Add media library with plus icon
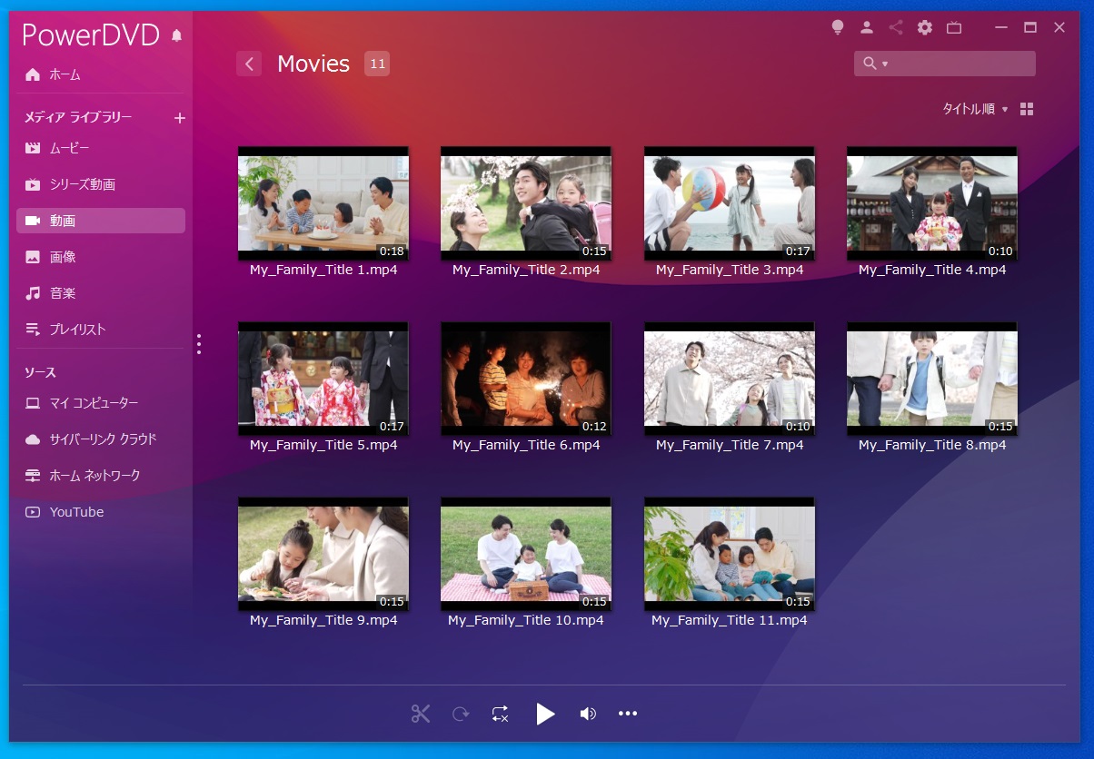1094x759 pixels. (179, 118)
